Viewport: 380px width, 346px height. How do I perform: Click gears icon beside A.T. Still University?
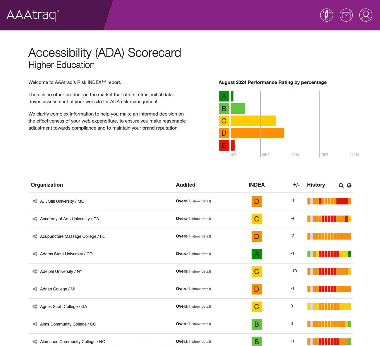point(35,201)
